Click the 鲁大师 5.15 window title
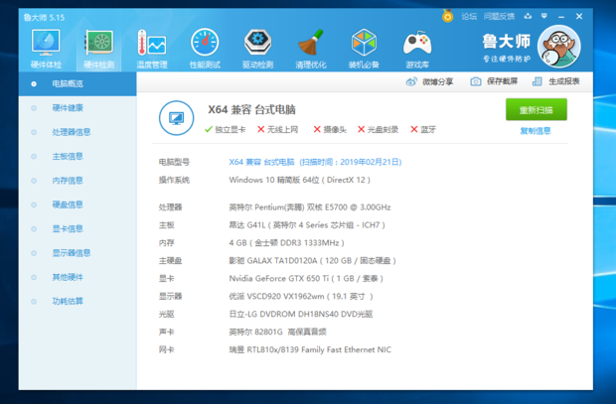 tap(44, 18)
